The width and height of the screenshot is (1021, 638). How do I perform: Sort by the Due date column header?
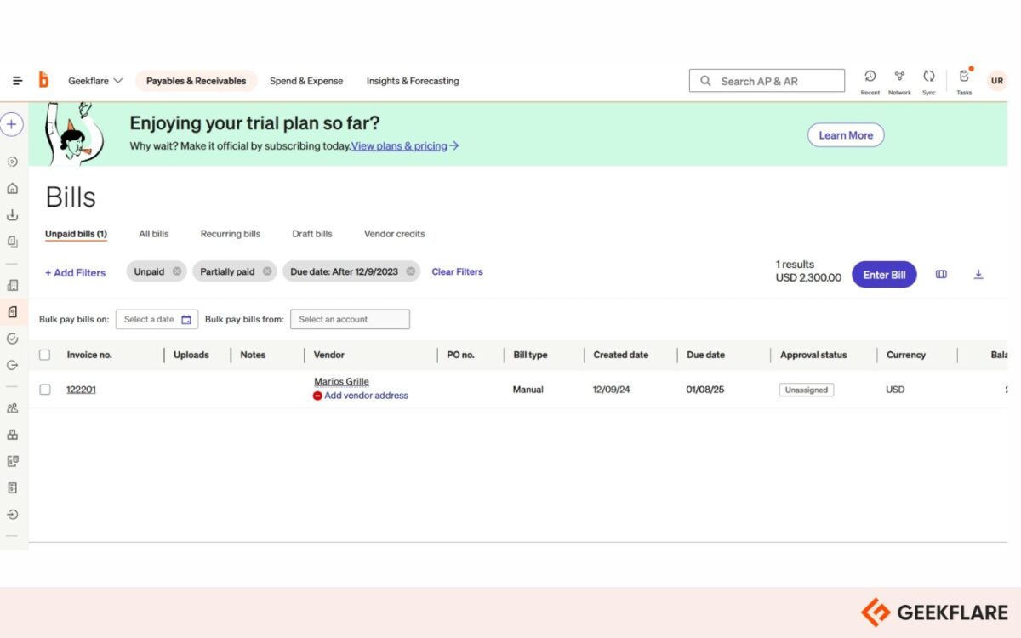[706, 355]
